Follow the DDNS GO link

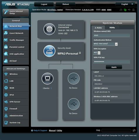pyautogui.click(x=66, y=34)
